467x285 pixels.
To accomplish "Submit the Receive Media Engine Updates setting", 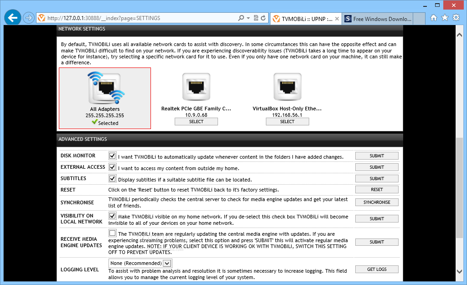I will click(377, 242).
